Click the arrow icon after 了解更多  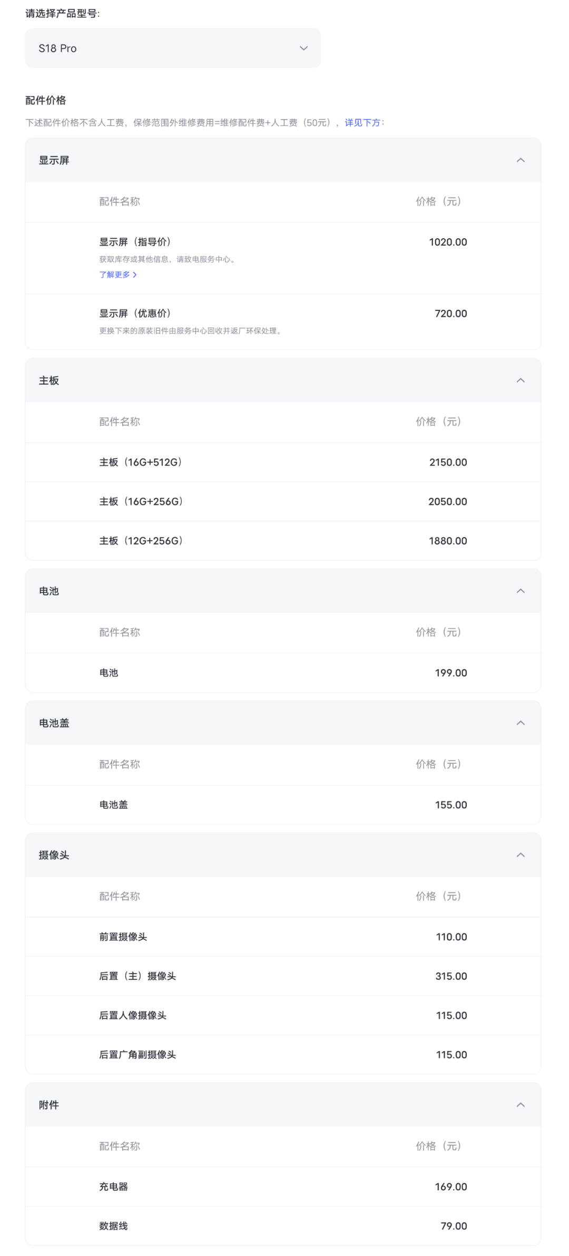[135, 275]
